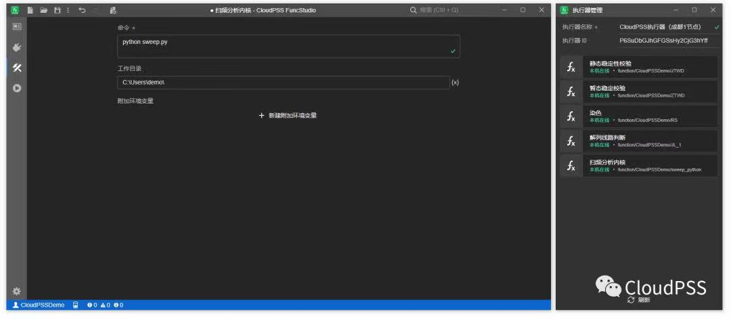Maximize the FuncStudio window

point(523,9)
